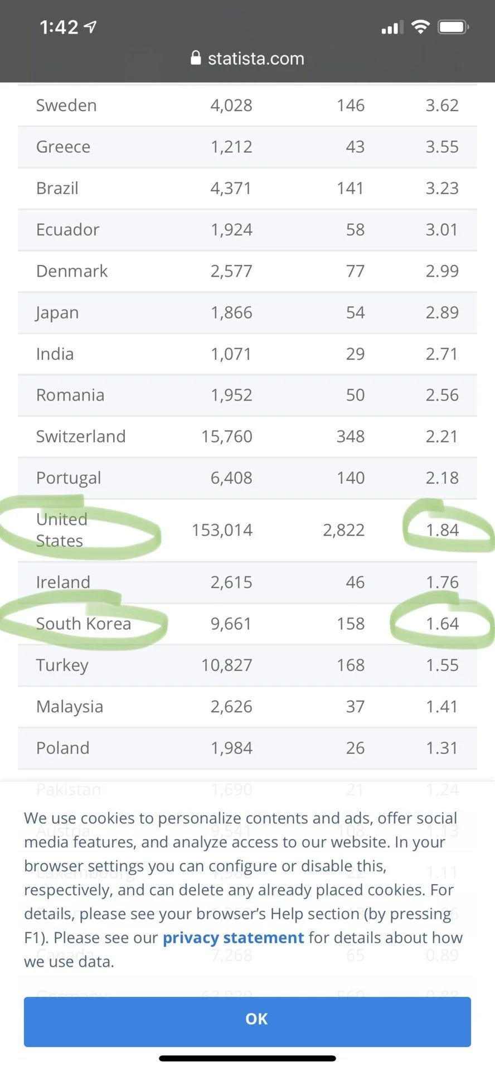This screenshot has height=1071, width=495.
Task: Select the South Korea row label
Action: [84, 624]
